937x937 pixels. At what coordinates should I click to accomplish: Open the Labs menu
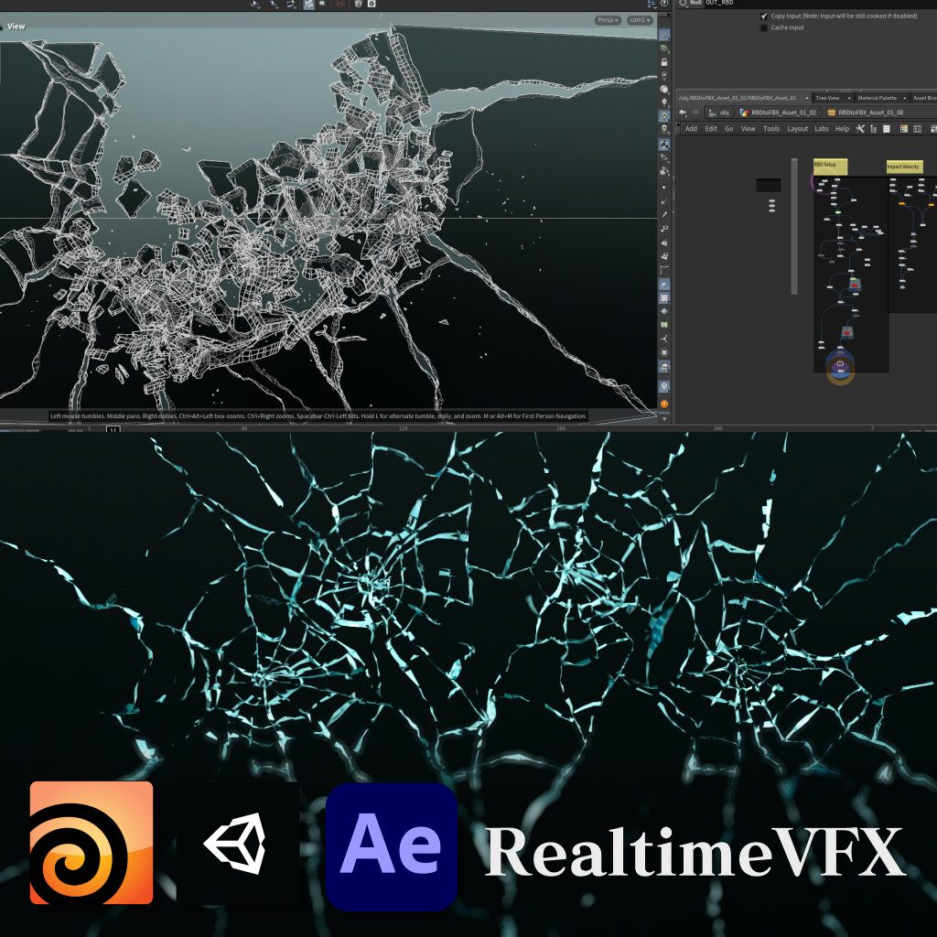click(822, 129)
